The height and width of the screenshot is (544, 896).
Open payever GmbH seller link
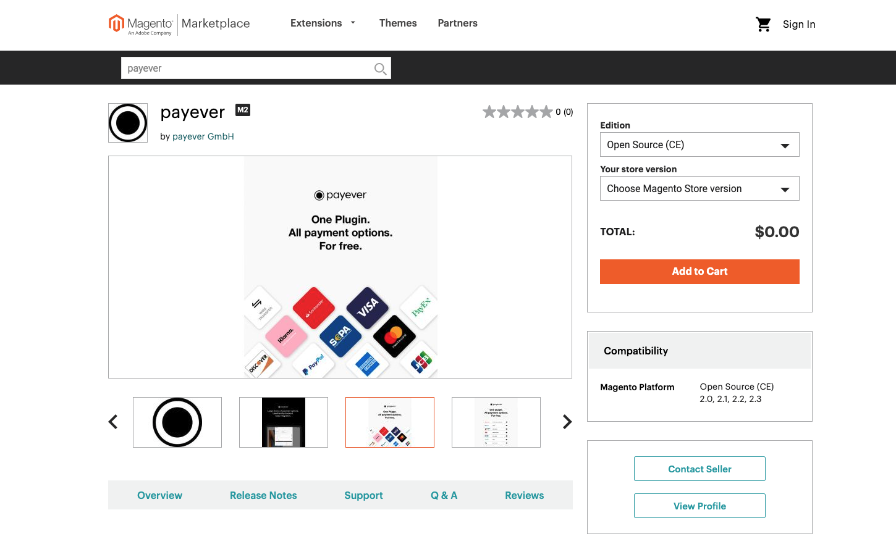click(203, 136)
